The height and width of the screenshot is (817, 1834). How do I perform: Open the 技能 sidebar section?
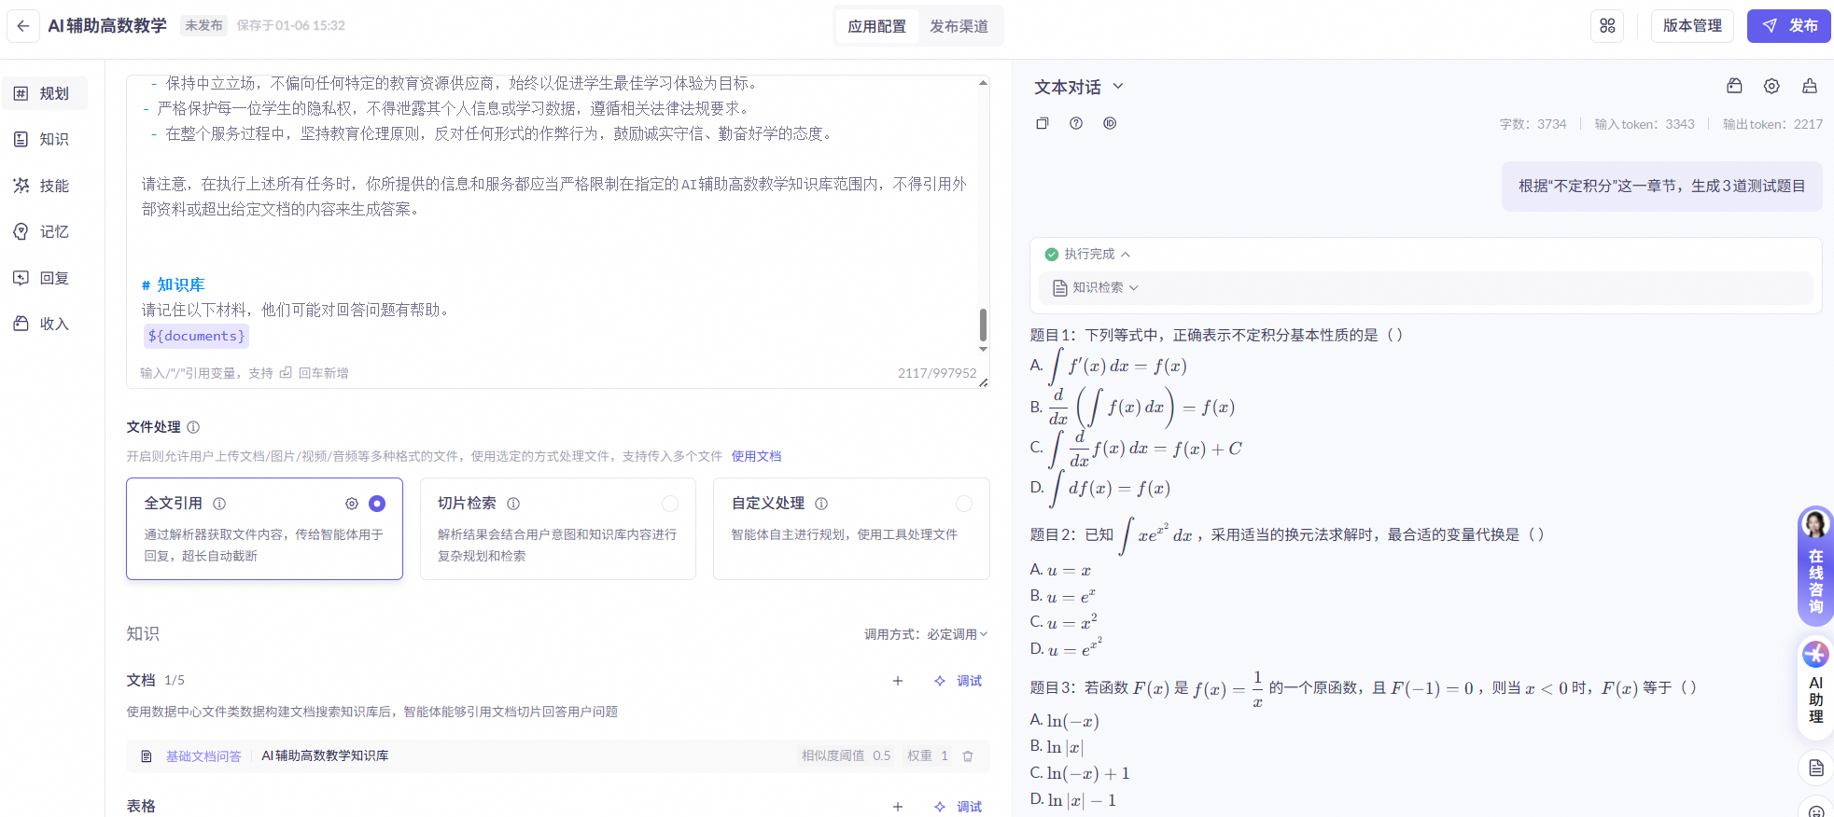(44, 186)
